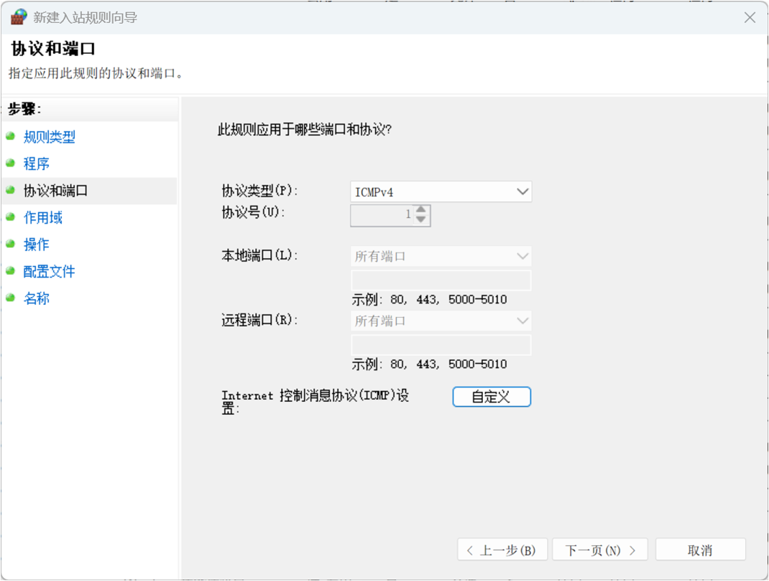Click the local port text field
This screenshot has height=581, width=769.
[x=441, y=280]
